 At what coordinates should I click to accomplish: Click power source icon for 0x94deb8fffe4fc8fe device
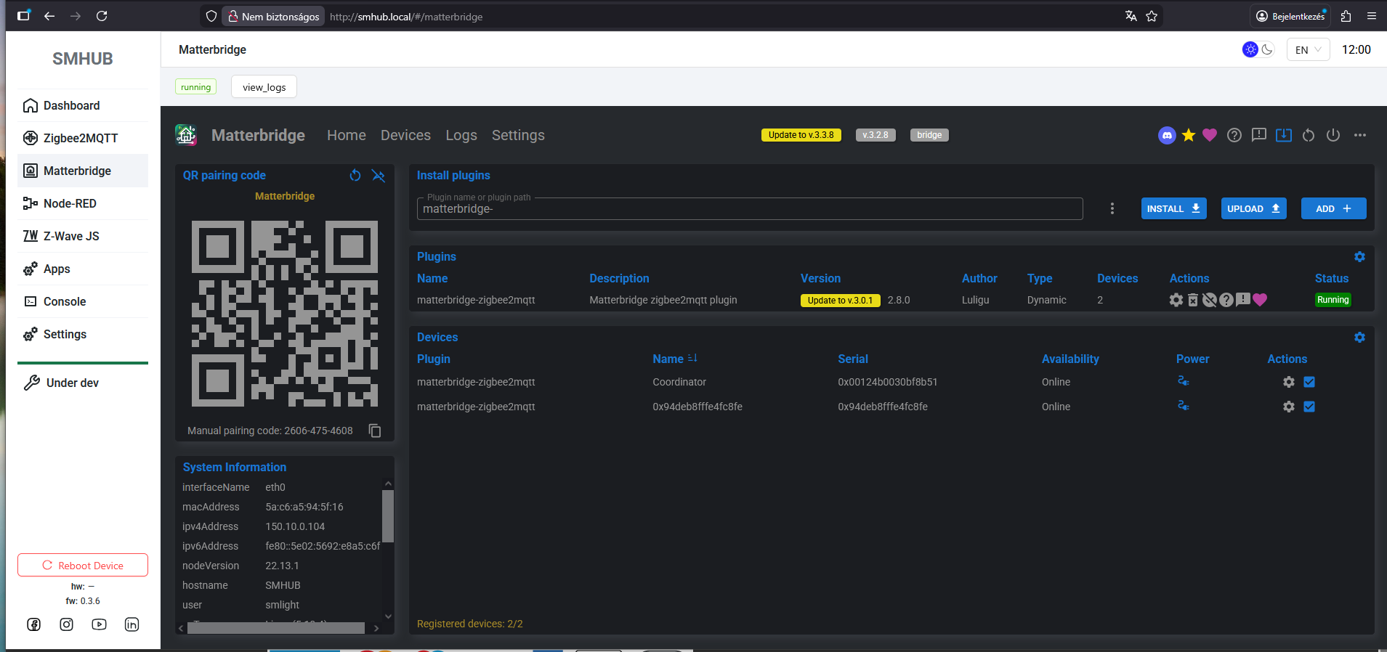1183,406
